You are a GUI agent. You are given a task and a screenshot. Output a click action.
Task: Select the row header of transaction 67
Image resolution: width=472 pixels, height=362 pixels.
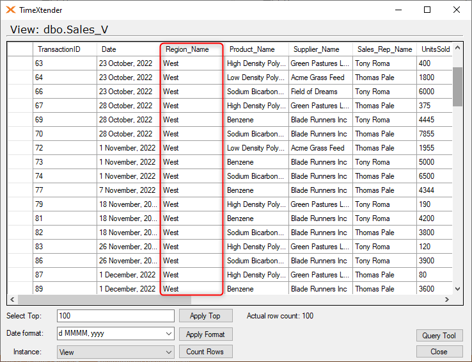(x=20, y=106)
